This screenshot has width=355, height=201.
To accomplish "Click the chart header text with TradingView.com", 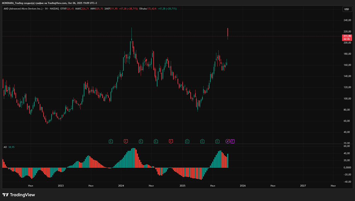I will 50,2.
